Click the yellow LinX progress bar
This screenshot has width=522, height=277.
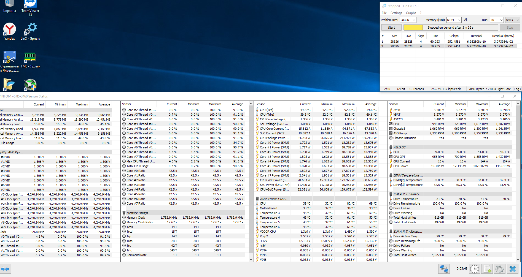pos(413,28)
